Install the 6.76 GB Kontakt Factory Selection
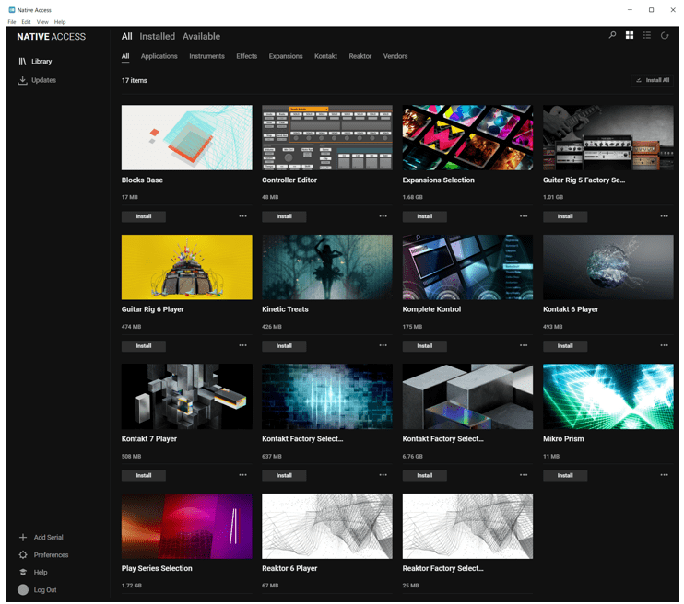 pyautogui.click(x=424, y=475)
